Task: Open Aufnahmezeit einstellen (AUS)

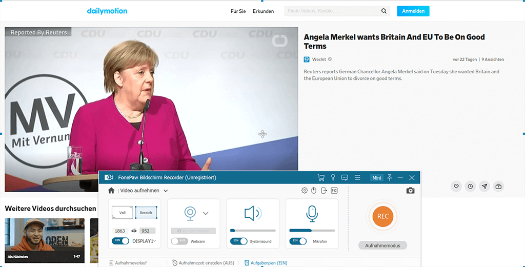Action: click(203, 263)
